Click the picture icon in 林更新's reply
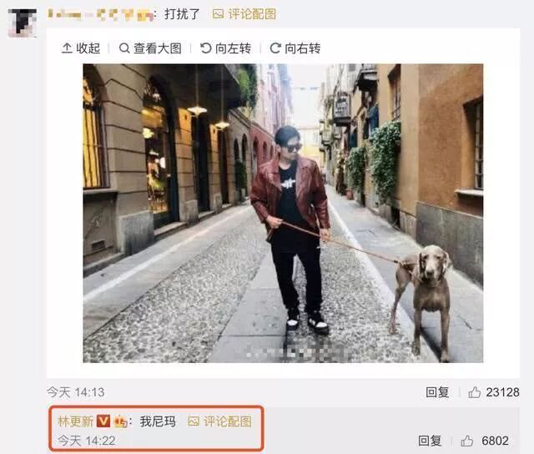Viewport: 534px width, 454px height. (194, 421)
